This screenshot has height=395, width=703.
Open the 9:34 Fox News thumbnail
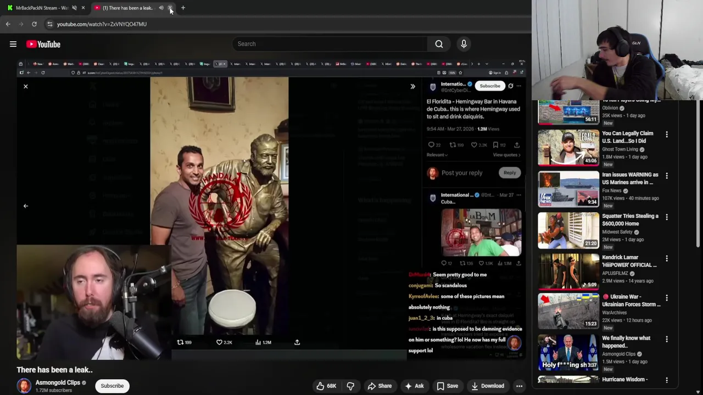point(568,189)
